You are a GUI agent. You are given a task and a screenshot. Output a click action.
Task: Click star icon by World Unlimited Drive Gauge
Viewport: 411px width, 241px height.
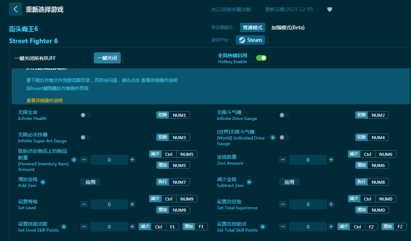click(x=273, y=137)
